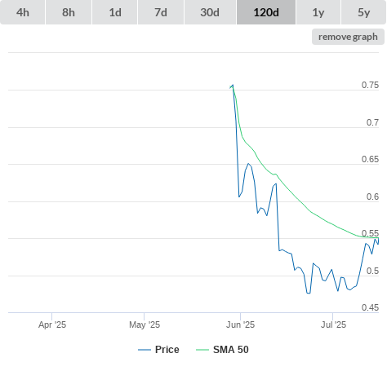The height and width of the screenshot is (371, 387).
Task: Click the May '25 axis label
Action: tap(145, 325)
